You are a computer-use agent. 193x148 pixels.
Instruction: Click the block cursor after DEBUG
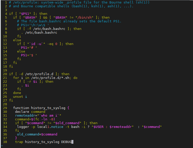(72, 142)
